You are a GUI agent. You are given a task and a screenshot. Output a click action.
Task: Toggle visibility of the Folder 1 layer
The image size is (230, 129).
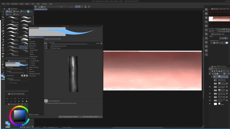(210, 100)
